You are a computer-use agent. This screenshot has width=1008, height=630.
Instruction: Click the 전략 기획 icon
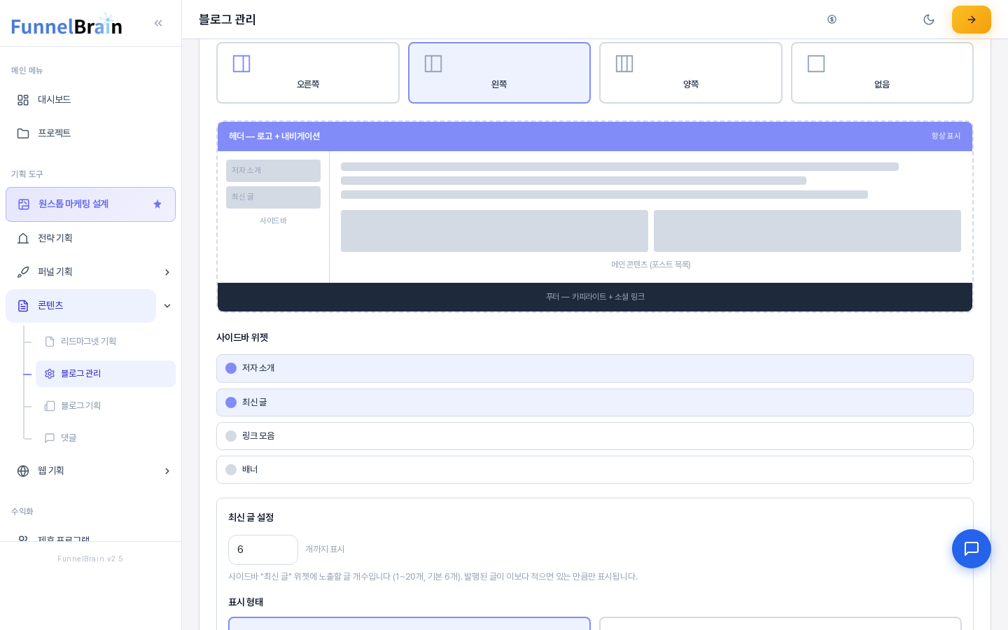(x=23, y=239)
